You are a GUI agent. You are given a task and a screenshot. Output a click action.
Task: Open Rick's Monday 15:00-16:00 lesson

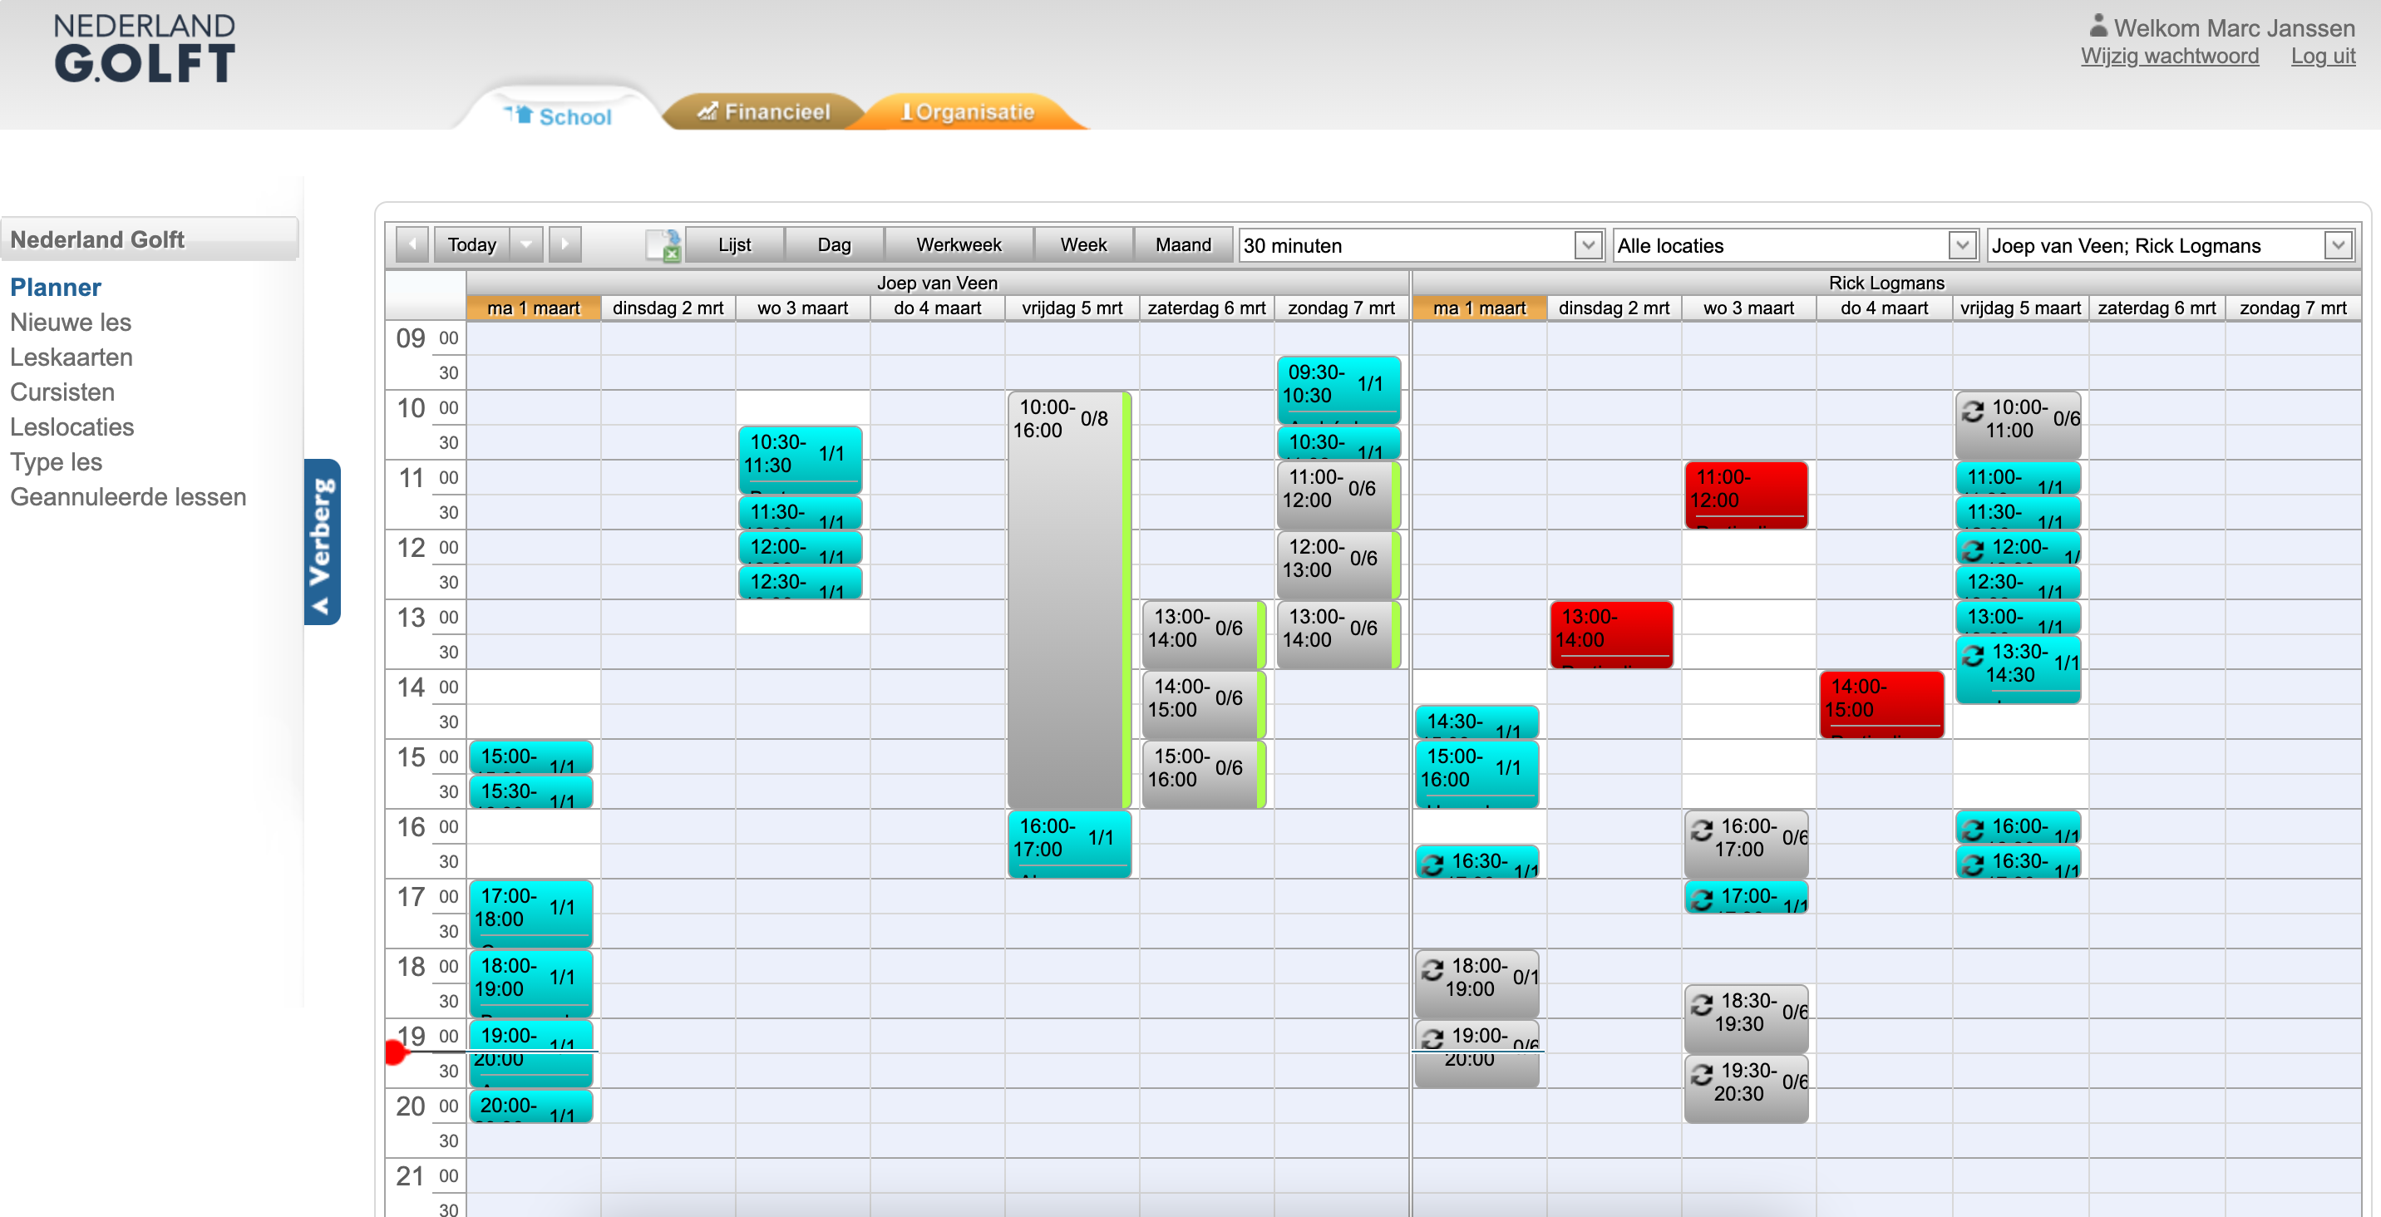pos(1476,775)
